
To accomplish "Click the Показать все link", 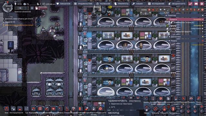I will pyautogui.click(x=197, y=45).
